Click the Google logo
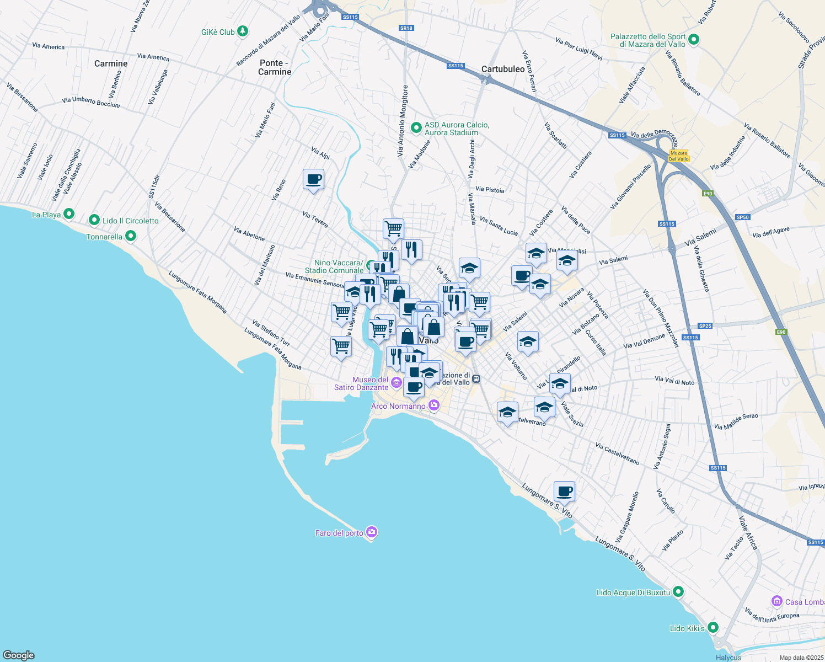Image resolution: width=825 pixels, height=662 pixels. (x=18, y=655)
